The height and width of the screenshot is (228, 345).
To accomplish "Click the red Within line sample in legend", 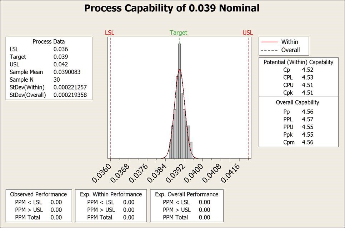I will [269, 42].
